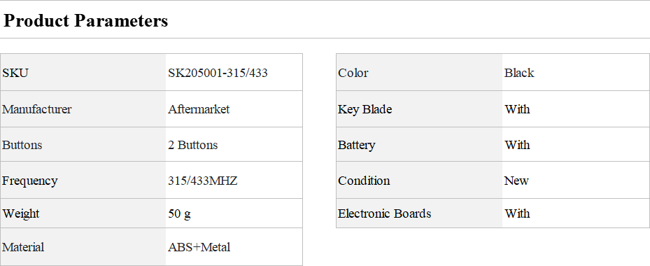
Task: Click the 50 g weight value
Action: click(179, 213)
